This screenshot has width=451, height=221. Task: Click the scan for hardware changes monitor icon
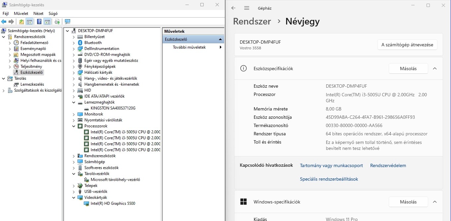coord(68,22)
